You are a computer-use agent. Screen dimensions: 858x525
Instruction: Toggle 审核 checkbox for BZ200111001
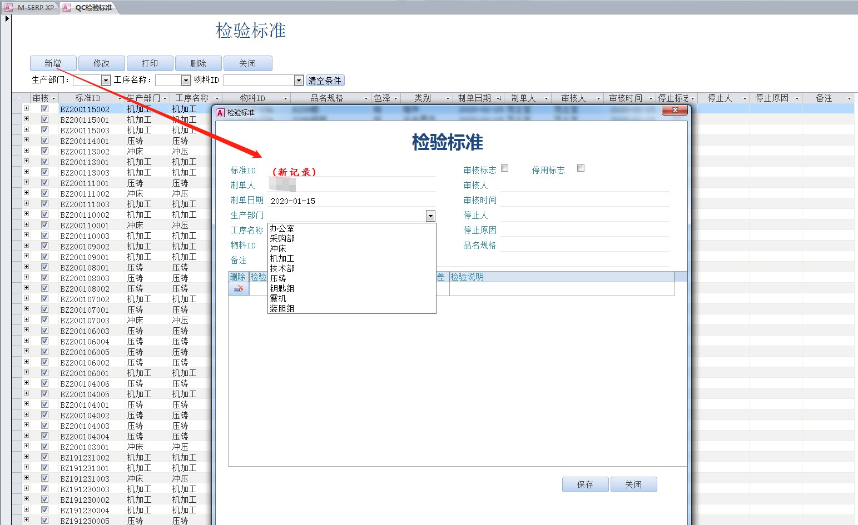(x=44, y=183)
